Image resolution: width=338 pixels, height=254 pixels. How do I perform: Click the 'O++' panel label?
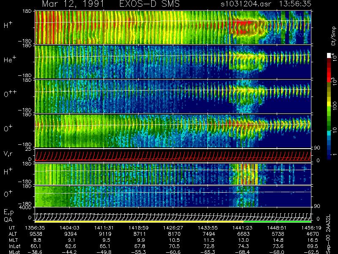(x=10, y=94)
